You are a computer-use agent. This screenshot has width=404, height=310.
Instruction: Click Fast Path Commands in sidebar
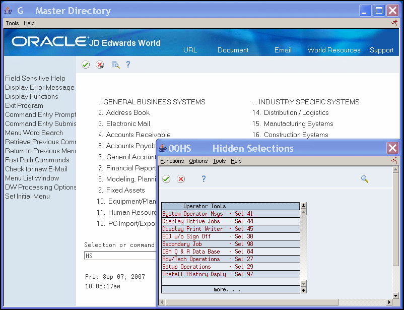pyautogui.click(x=37, y=160)
